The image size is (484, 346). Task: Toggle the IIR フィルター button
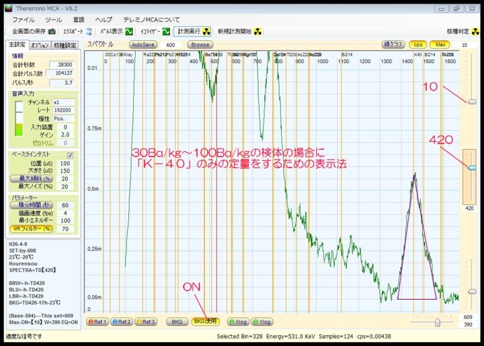(32, 229)
